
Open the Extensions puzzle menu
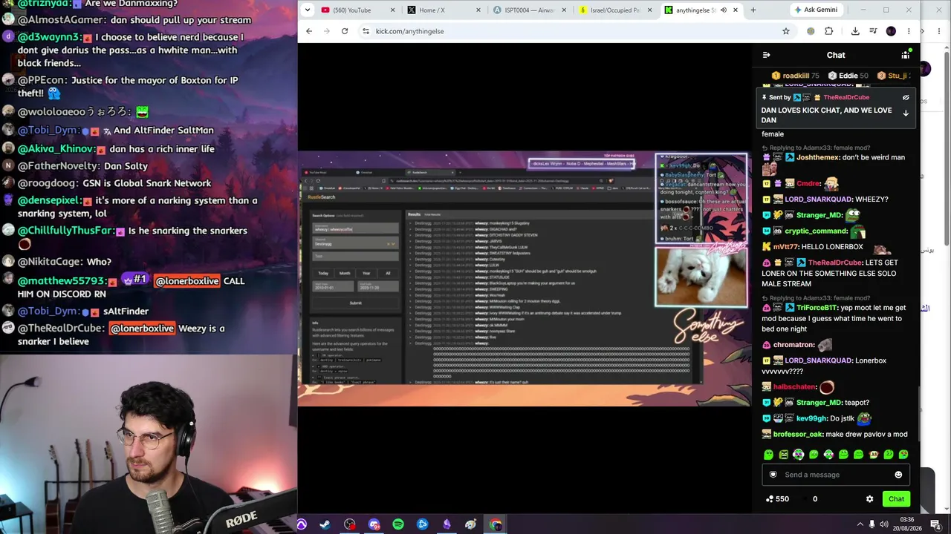coord(828,31)
